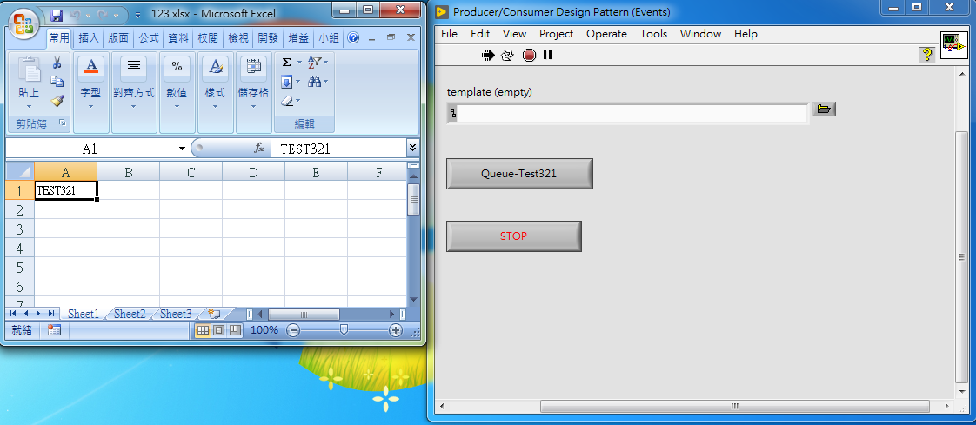The width and height of the screenshot is (976, 425).
Task: Switch Excel to Page Layout view
Action: click(x=218, y=330)
